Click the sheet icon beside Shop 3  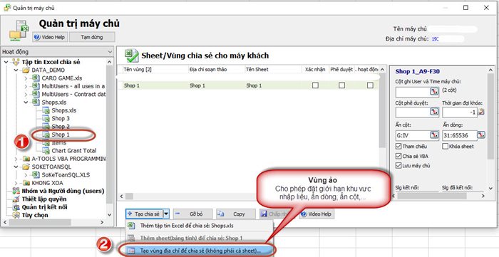46,118
